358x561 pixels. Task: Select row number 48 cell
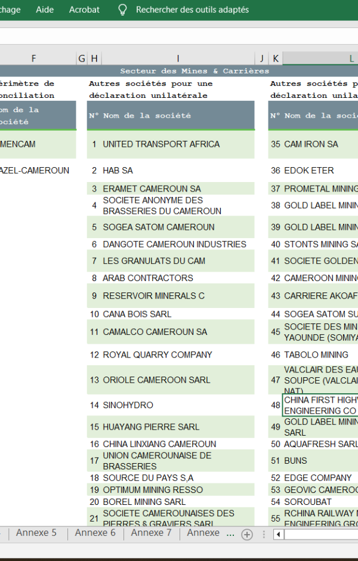point(276,405)
